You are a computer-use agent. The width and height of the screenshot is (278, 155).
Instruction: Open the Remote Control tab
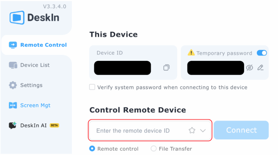click(37, 45)
